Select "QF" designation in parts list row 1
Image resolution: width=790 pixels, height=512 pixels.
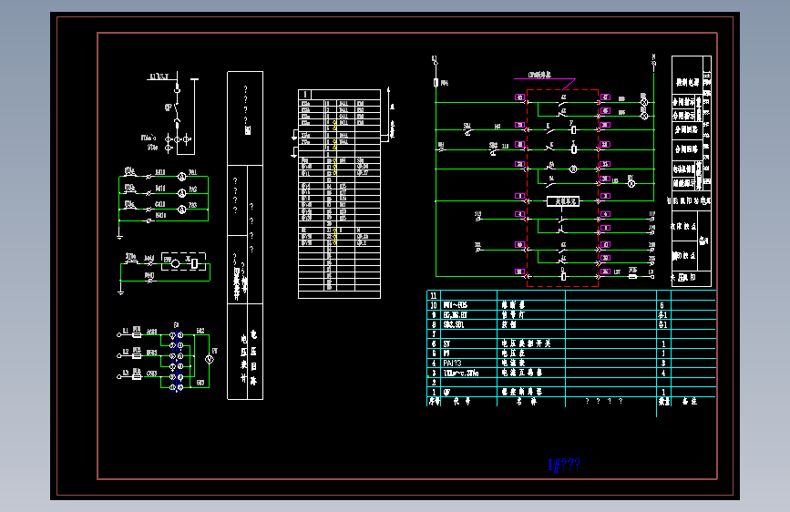(446, 392)
